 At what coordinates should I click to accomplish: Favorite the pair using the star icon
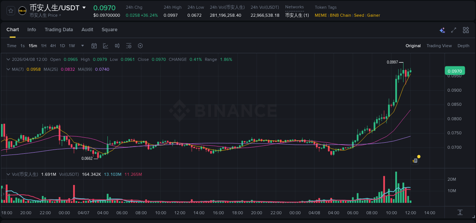(x=11, y=11)
